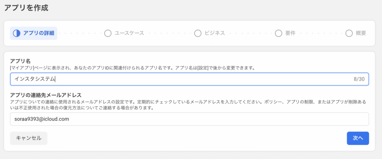Click the circle step icon before ビジネス
Viewport: 382px width, 159px height.
pos(198,33)
